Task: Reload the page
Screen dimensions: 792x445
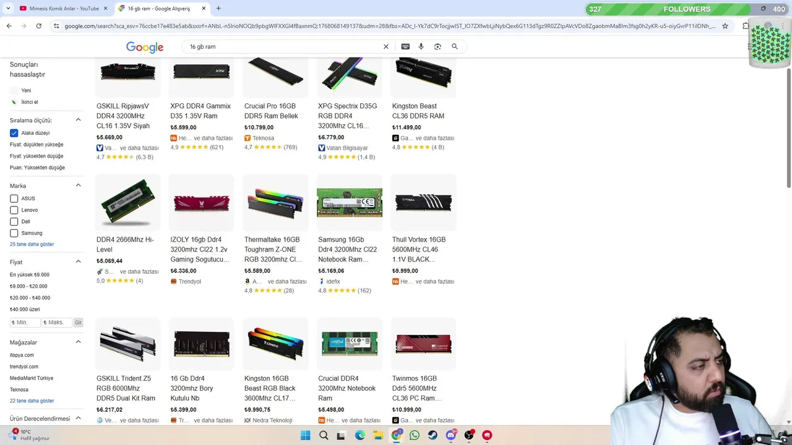Action: tap(38, 26)
